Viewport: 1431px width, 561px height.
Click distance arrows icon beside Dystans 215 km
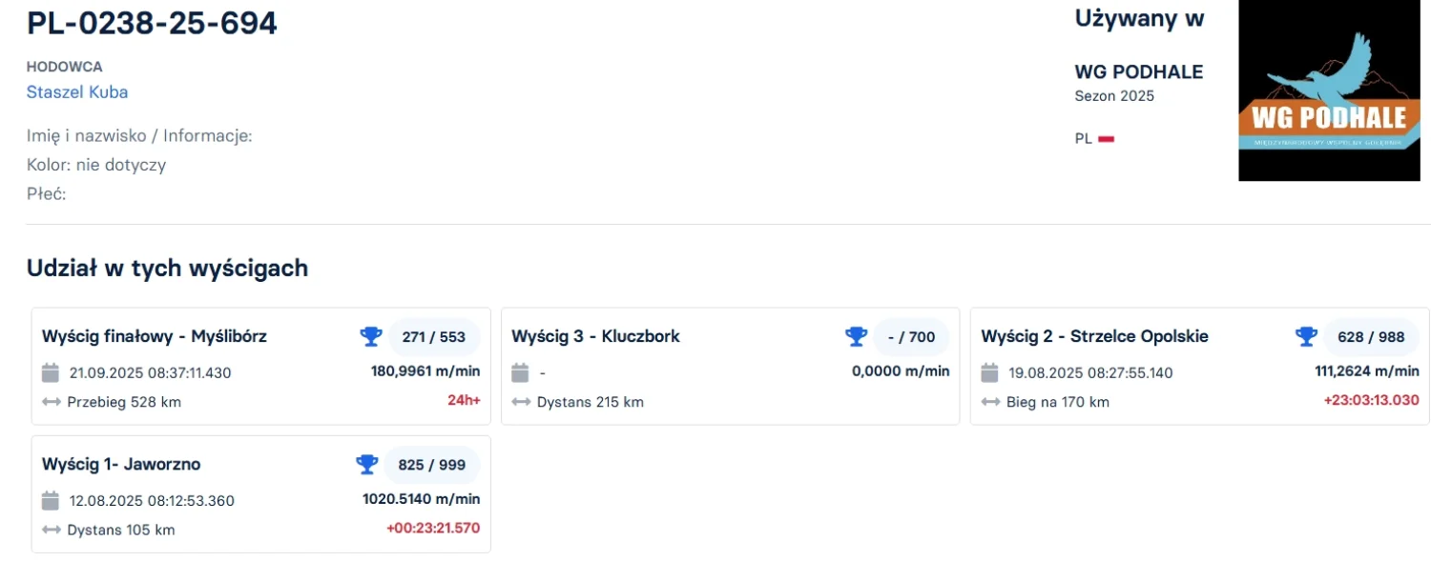tap(521, 402)
